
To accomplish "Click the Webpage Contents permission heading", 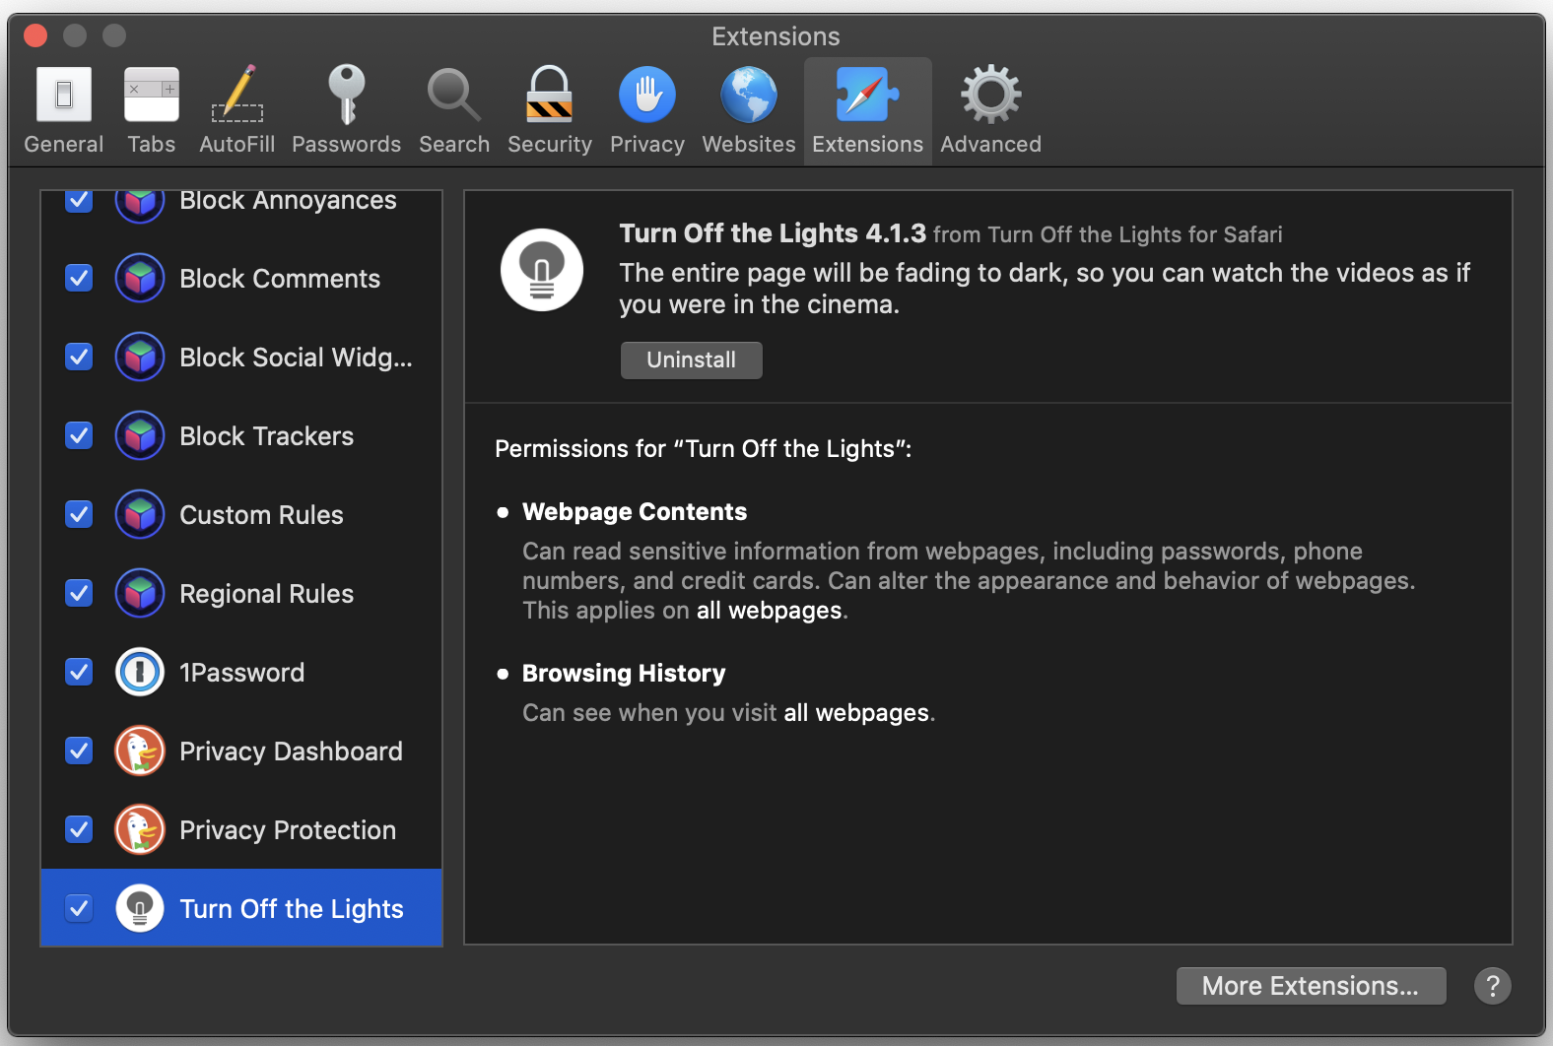I will point(635,512).
